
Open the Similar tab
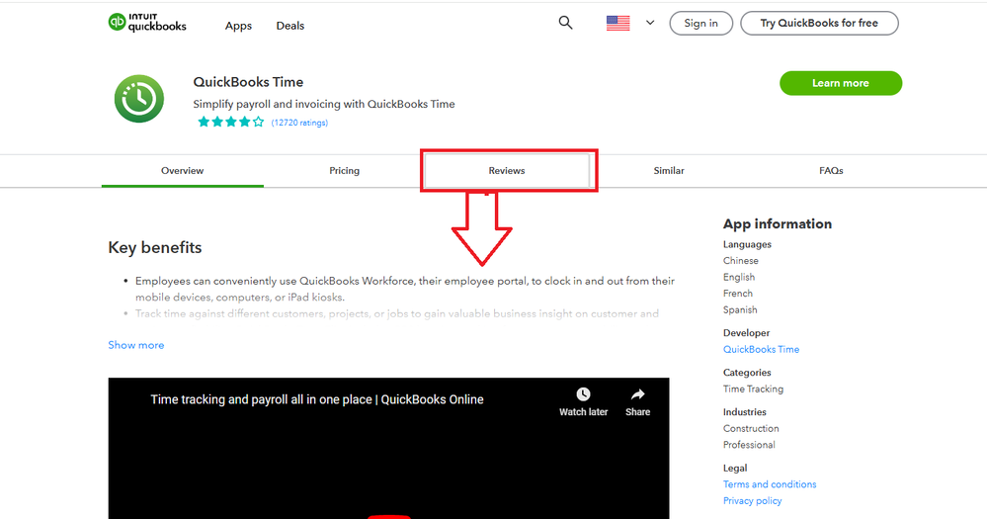(669, 171)
